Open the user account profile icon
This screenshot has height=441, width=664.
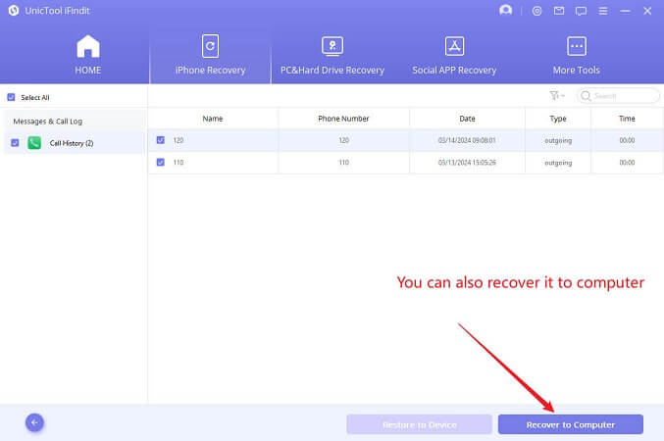(x=506, y=11)
